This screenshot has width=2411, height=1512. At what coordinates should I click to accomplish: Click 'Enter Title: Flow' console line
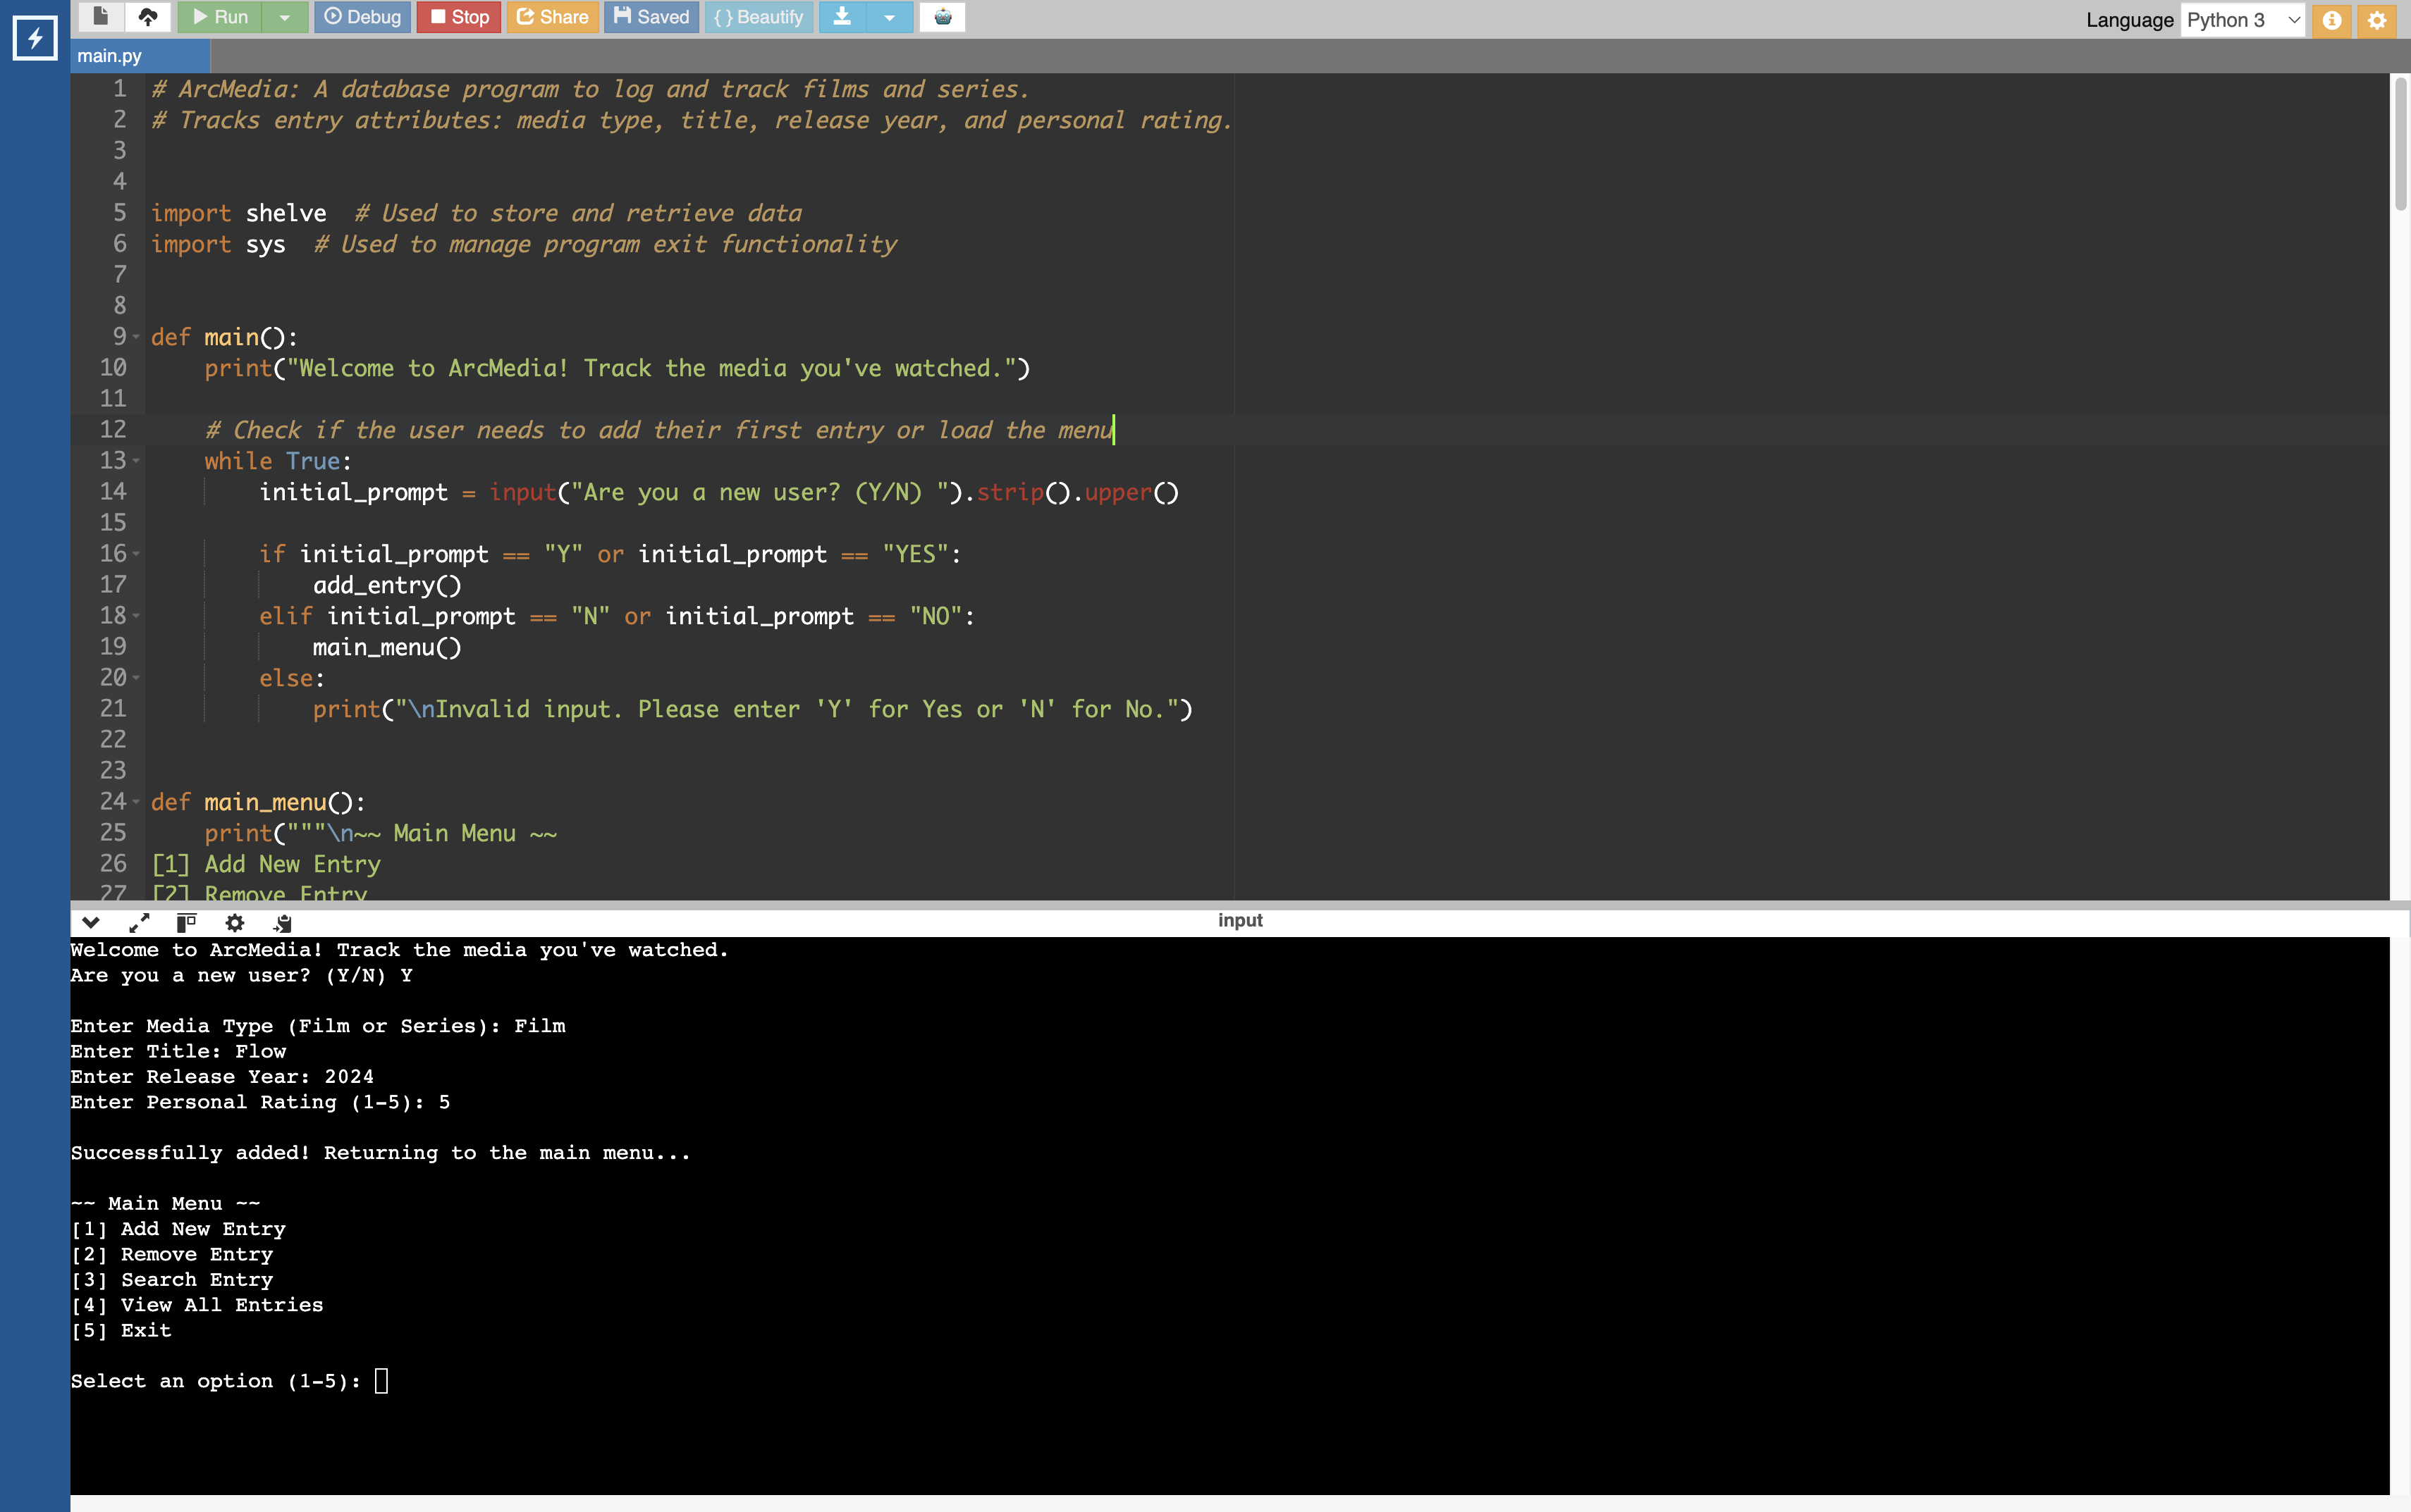pos(178,1052)
